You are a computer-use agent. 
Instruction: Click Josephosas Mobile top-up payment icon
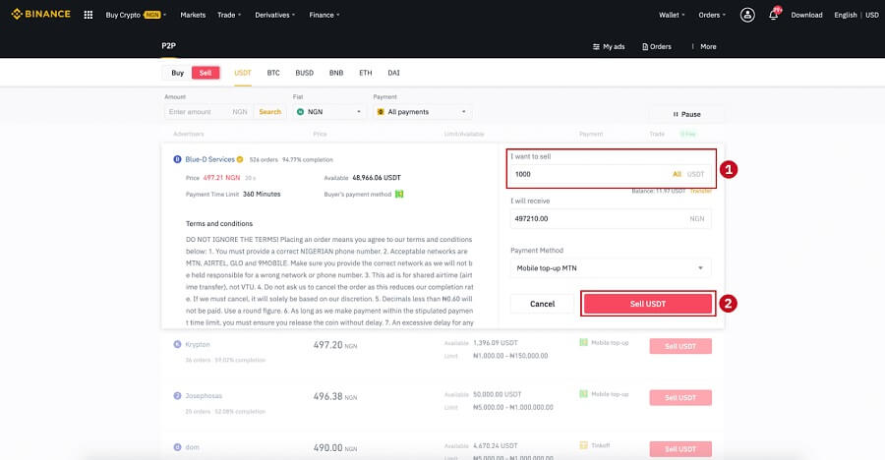pos(583,394)
